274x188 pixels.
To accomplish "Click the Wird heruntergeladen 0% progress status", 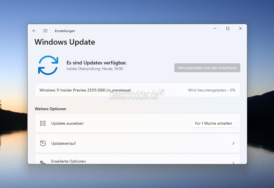I will pos(212,90).
